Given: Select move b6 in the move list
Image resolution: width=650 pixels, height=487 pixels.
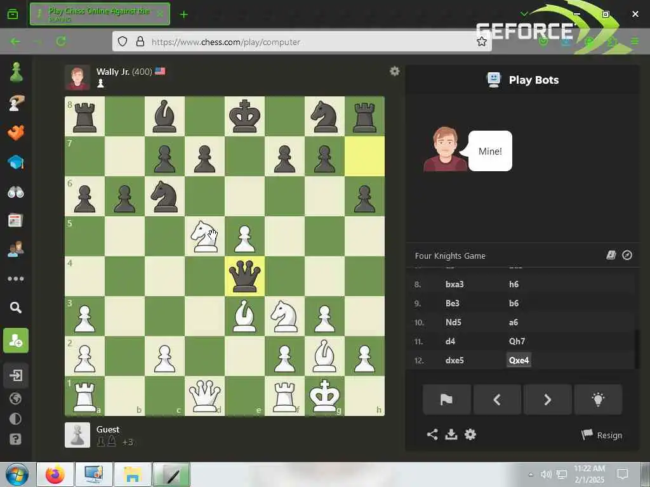Looking at the screenshot, I should tap(514, 303).
